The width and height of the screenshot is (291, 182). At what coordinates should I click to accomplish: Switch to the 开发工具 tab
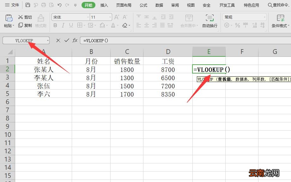227,5
